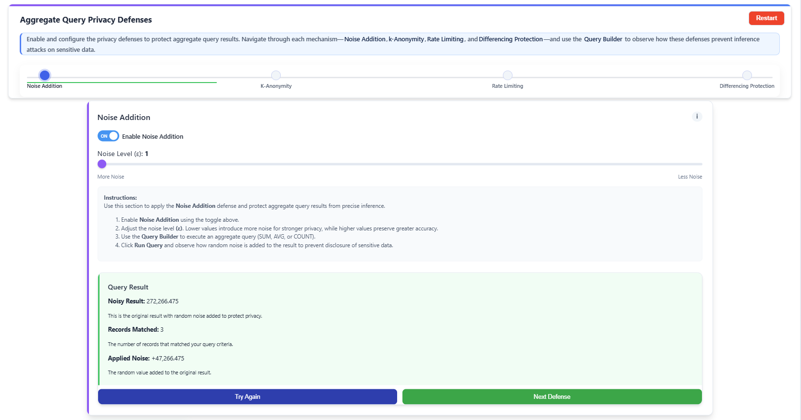Viewport: 801px width, 420px height.
Task: Click the info icon in Noise Addition panel
Action: 697,117
